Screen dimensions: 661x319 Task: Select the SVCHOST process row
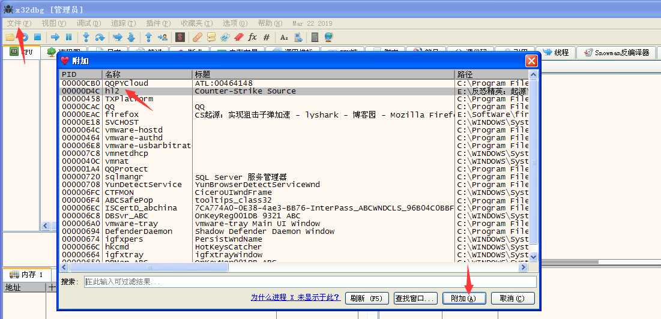click(294, 122)
